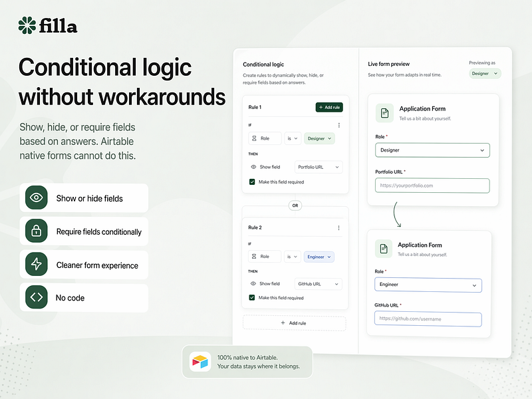Image resolution: width=532 pixels, height=399 pixels.
Task: Click the Cleaner form experience card
Action: 84,265
